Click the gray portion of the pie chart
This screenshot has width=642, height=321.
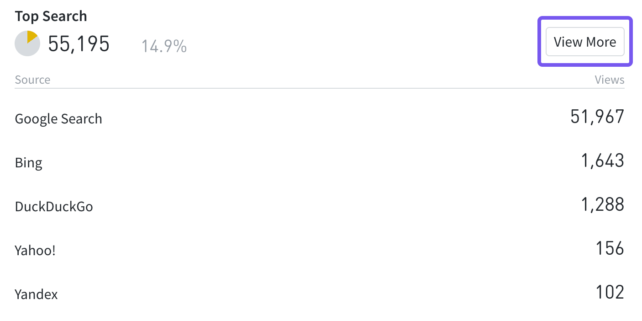click(x=25, y=47)
